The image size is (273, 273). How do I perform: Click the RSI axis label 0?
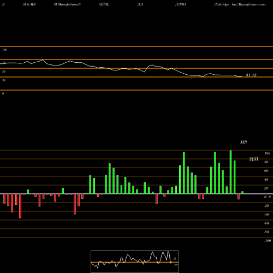(3, 93)
